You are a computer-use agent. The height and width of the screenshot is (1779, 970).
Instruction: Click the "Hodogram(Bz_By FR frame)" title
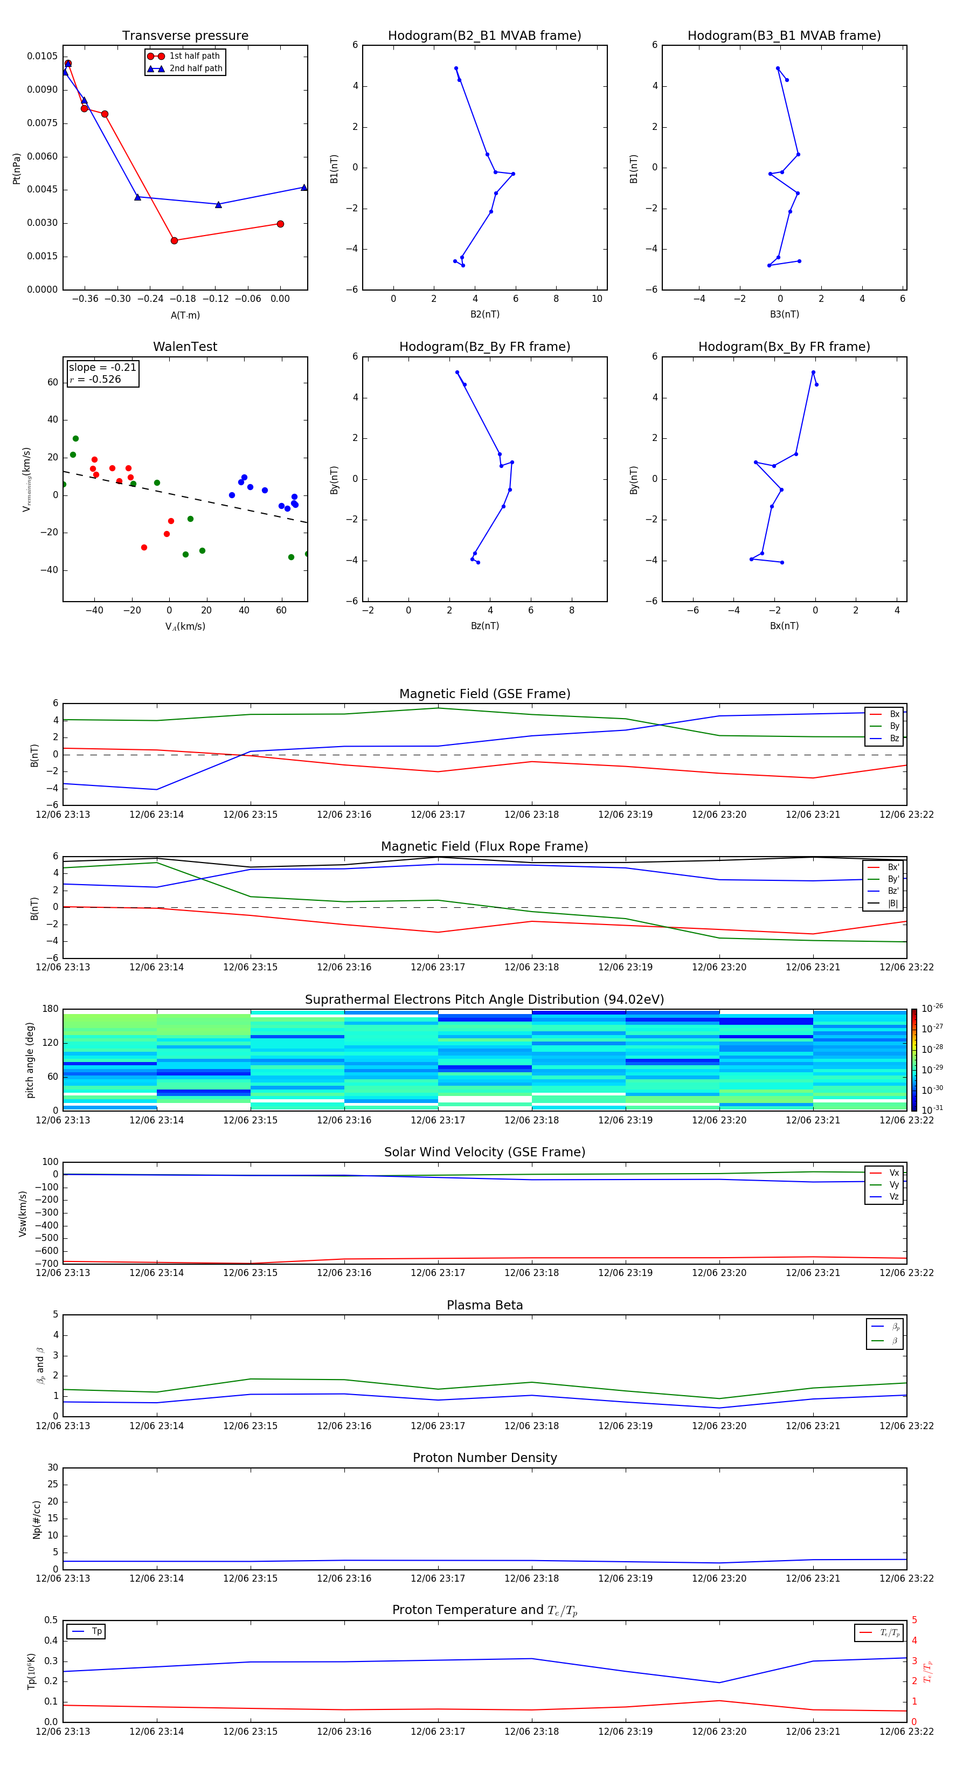click(x=484, y=347)
